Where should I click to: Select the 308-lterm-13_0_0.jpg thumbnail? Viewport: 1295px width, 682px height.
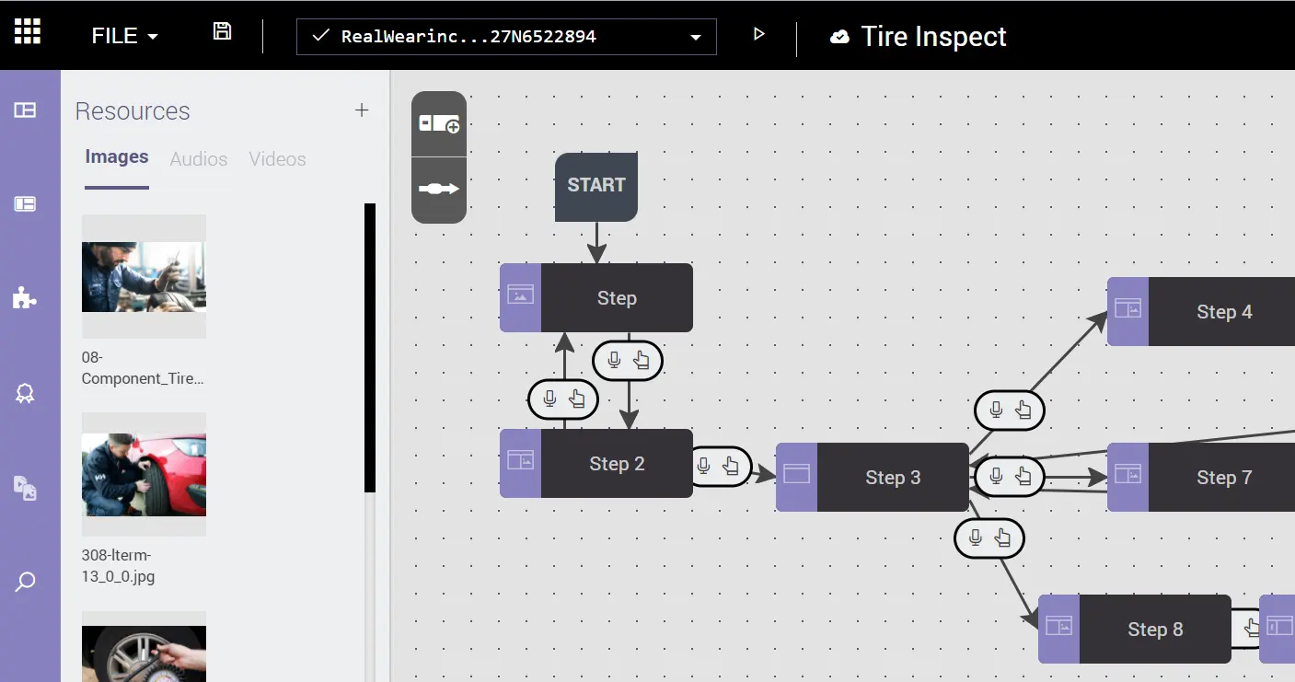click(144, 475)
